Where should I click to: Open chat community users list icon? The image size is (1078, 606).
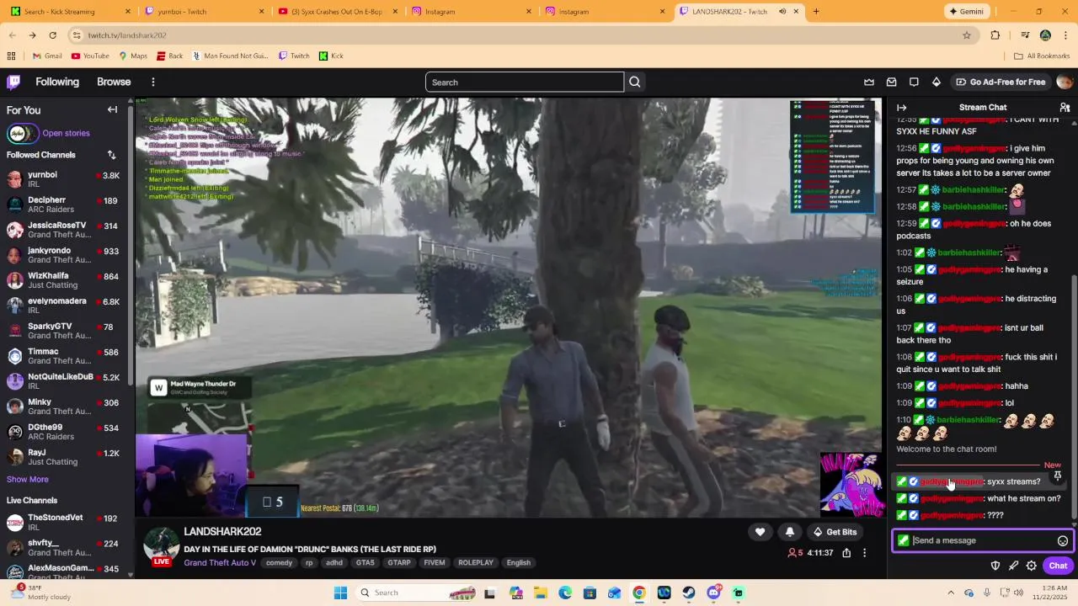tap(1065, 108)
